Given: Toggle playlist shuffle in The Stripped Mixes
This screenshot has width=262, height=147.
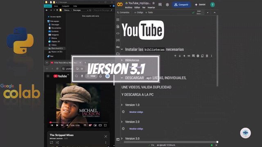Looking at the screenshot, I should tap(57, 143).
